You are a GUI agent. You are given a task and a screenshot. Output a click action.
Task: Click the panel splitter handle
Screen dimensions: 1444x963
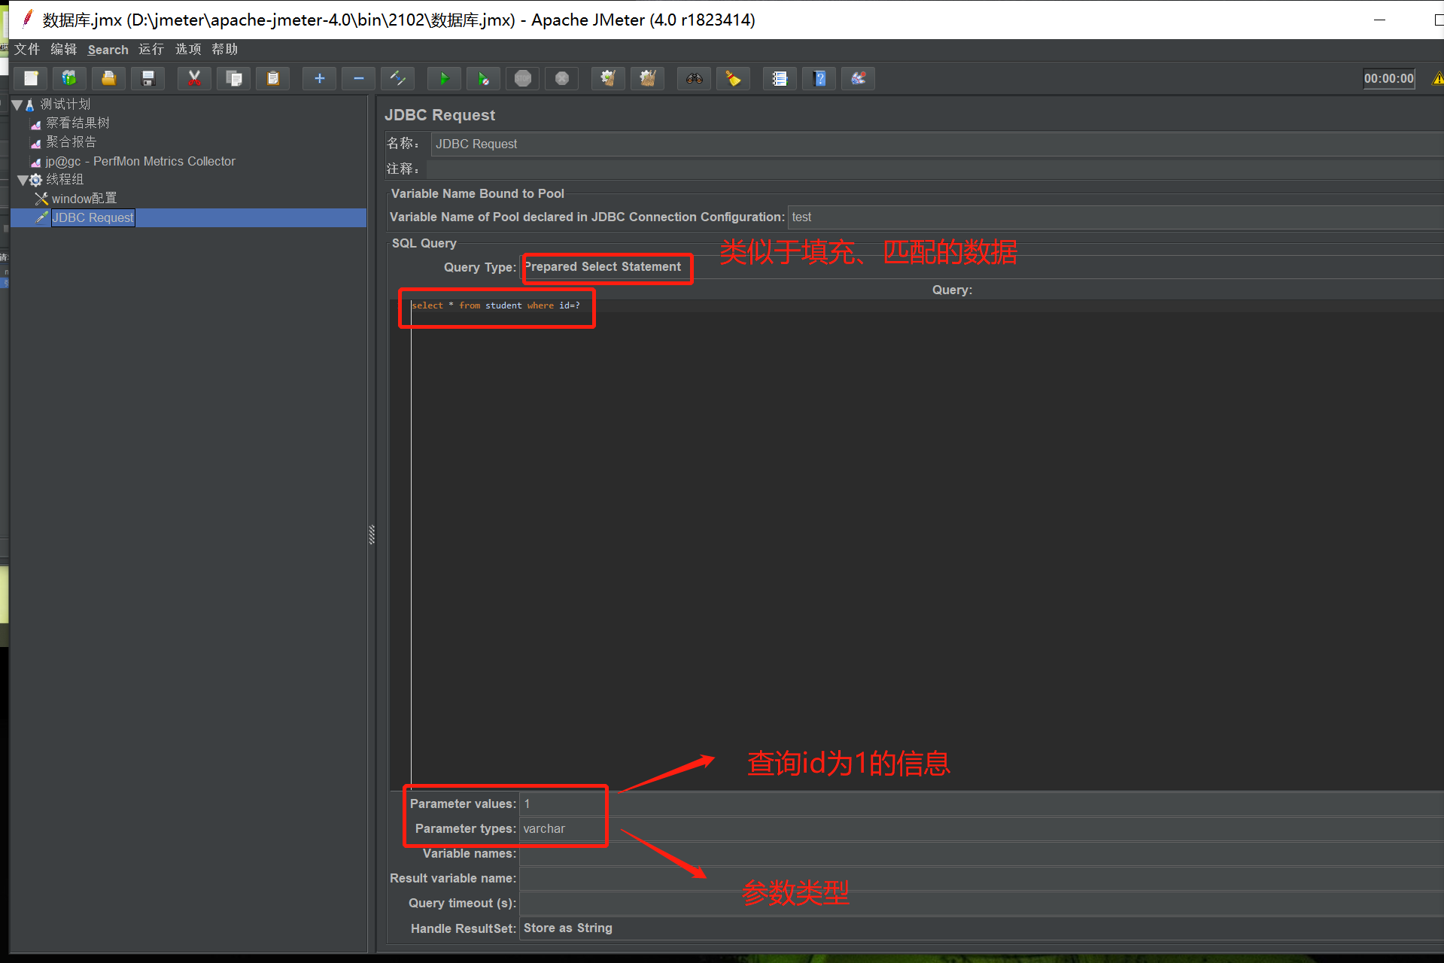[372, 534]
